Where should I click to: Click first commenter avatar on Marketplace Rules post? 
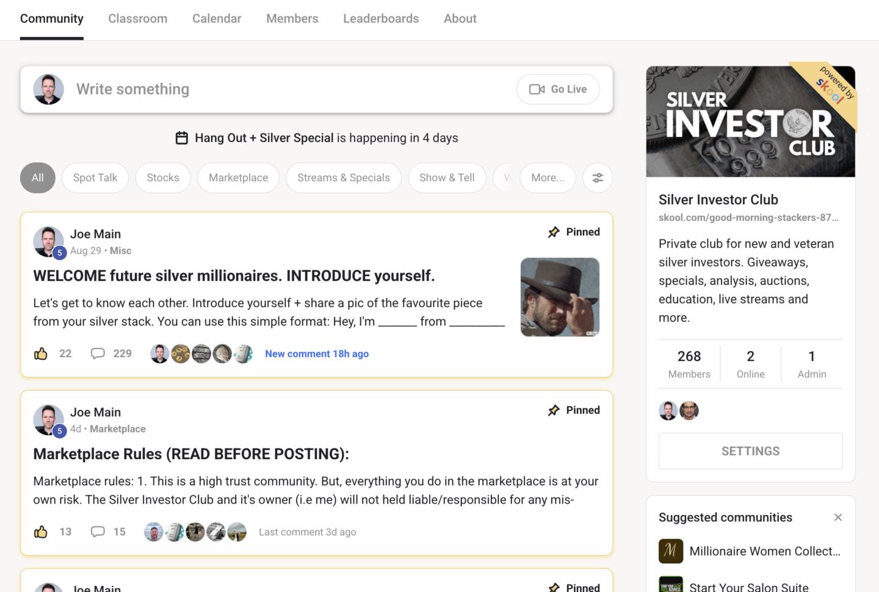pos(154,532)
